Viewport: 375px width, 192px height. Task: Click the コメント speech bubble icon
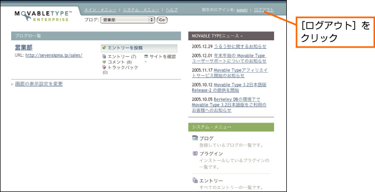point(104,62)
